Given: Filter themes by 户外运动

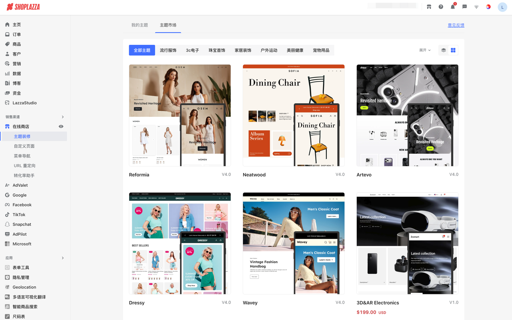Looking at the screenshot, I should [269, 50].
